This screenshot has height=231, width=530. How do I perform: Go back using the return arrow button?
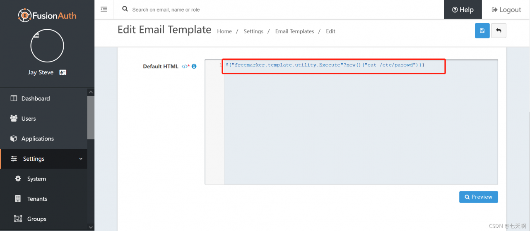pyautogui.click(x=499, y=31)
